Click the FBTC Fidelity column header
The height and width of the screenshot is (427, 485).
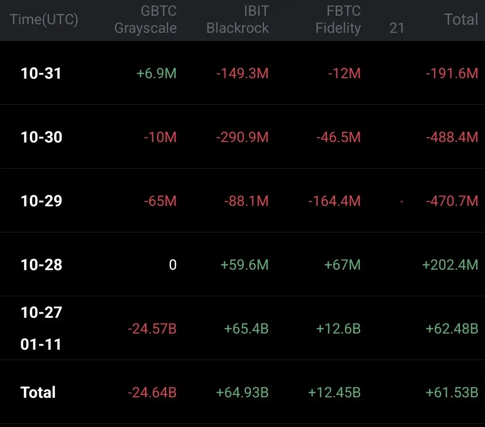pos(338,20)
